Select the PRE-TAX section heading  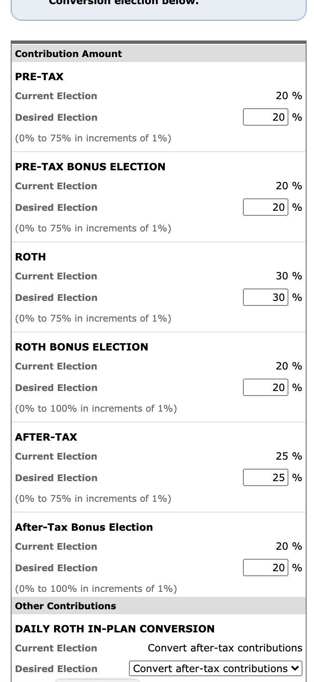pos(39,76)
